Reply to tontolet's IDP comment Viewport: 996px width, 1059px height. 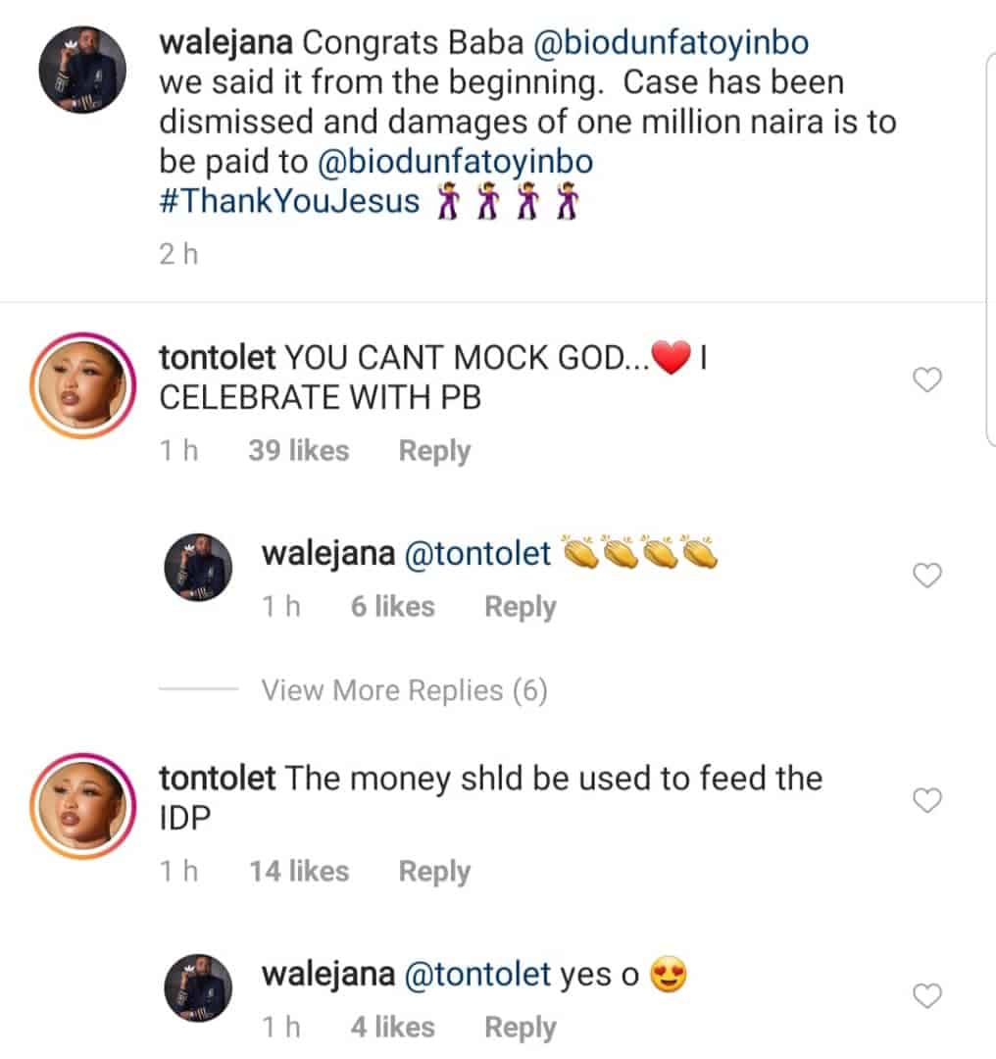pyautogui.click(x=434, y=872)
